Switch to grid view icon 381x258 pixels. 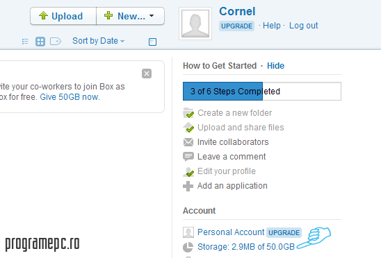[x=40, y=42]
